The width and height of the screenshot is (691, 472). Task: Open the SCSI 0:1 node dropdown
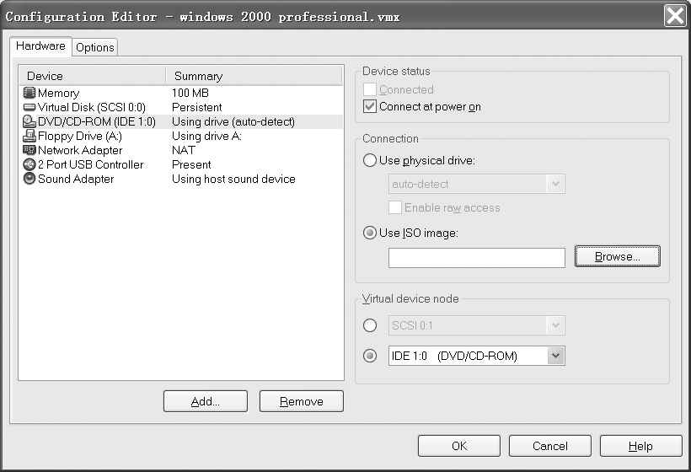(x=555, y=325)
